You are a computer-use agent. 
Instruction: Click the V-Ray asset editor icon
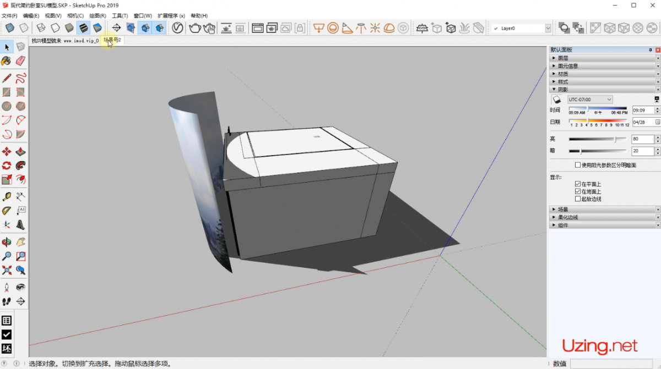pyautogui.click(x=177, y=28)
